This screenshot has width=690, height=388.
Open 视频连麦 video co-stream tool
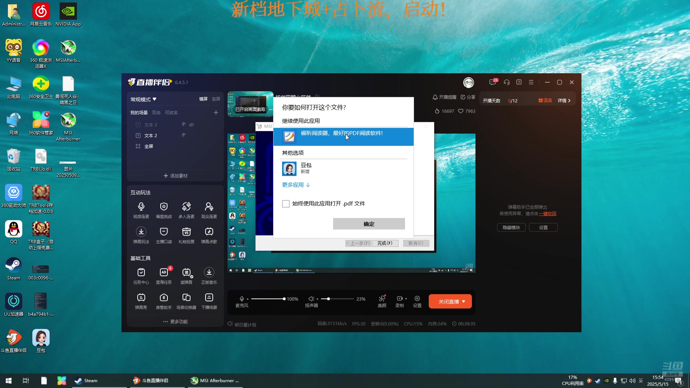(x=141, y=207)
